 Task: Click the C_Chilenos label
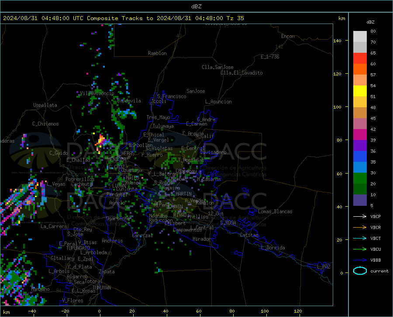pyautogui.click(x=45, y=124)
